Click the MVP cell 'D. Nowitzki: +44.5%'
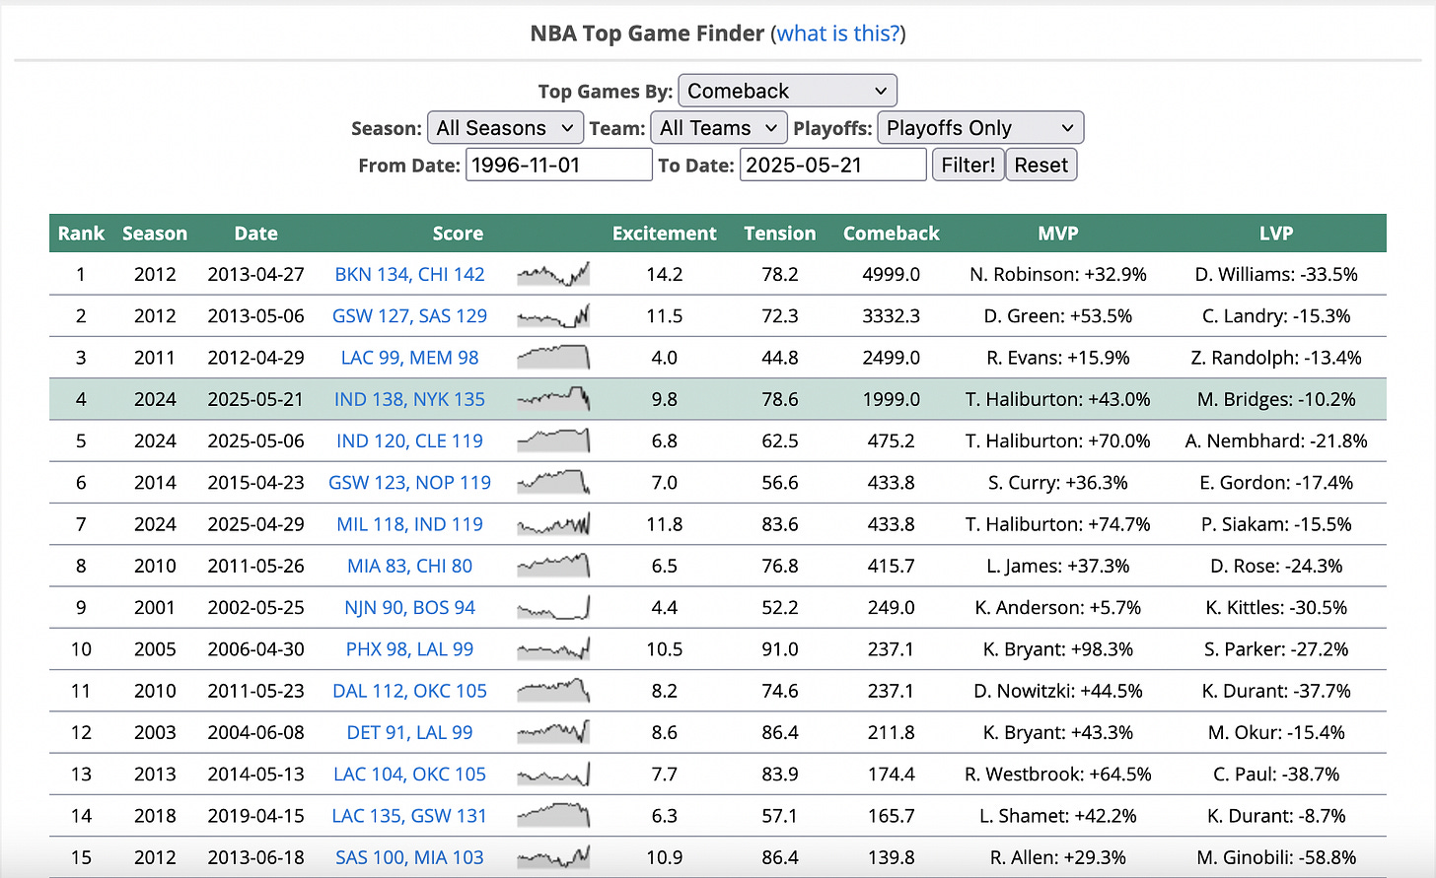1436x878 pixels. click(1058, 691)
